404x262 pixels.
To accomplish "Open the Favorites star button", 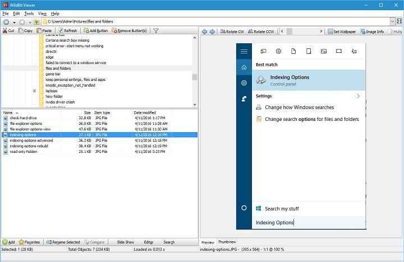I will [x=29, y=242].
